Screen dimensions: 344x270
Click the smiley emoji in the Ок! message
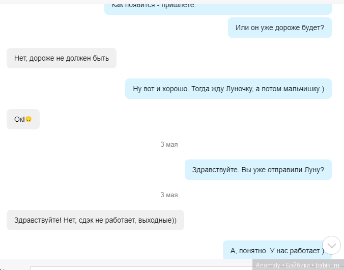coord(28,119)
